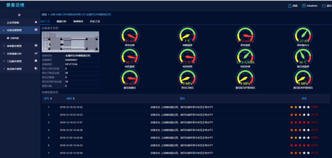Click the list icon beside 维修服务管理
Image resolution: width=332 pixels, height=158 pixels.
pos(36,46)
